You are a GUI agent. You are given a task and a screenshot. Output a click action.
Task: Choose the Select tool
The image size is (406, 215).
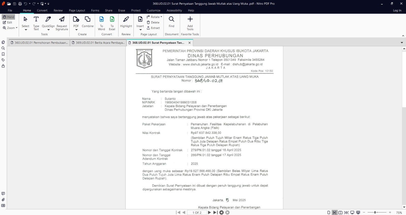click(25, 22)
